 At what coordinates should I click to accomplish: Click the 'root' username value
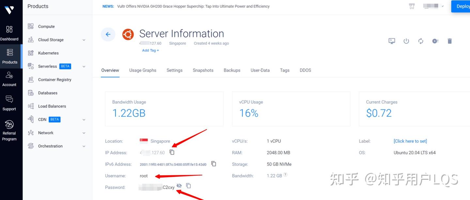tap(144, 176)
